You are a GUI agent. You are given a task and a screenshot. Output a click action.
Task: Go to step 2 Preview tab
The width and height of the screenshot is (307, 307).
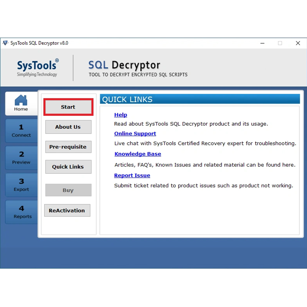[21, 158]
